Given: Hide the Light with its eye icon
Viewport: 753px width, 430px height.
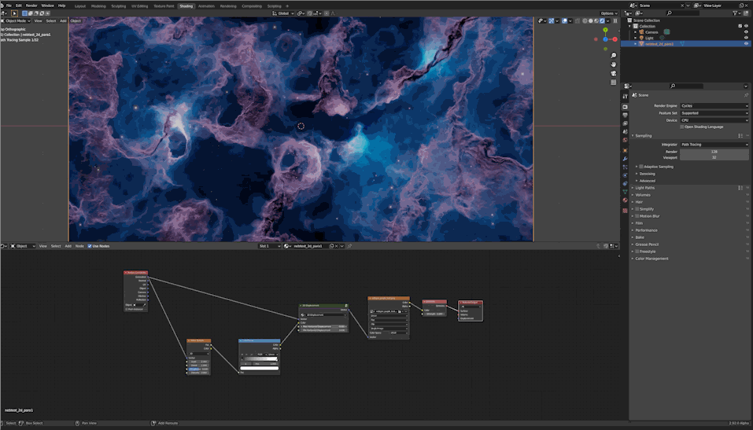Looking at the screenshot, I should [x=746, y=38].
